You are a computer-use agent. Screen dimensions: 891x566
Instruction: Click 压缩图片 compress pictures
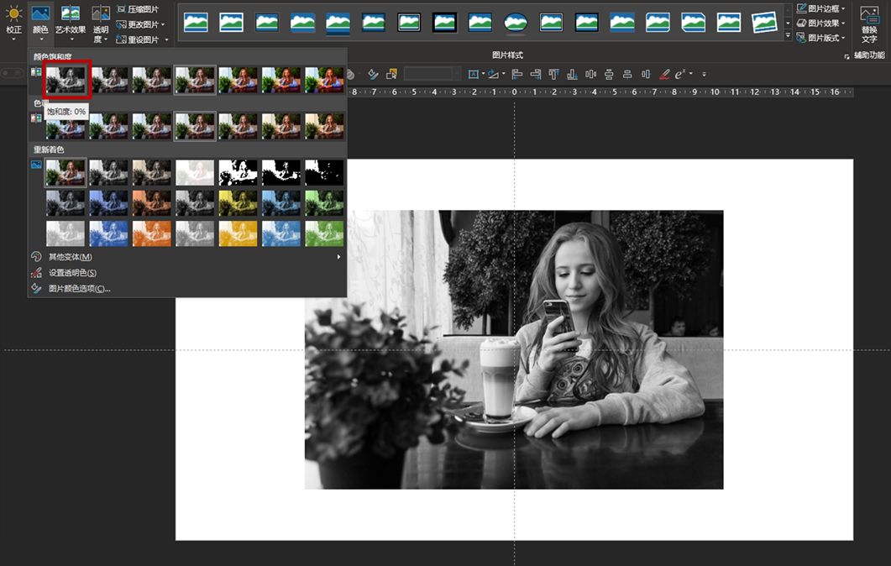[x=138, y=9]
